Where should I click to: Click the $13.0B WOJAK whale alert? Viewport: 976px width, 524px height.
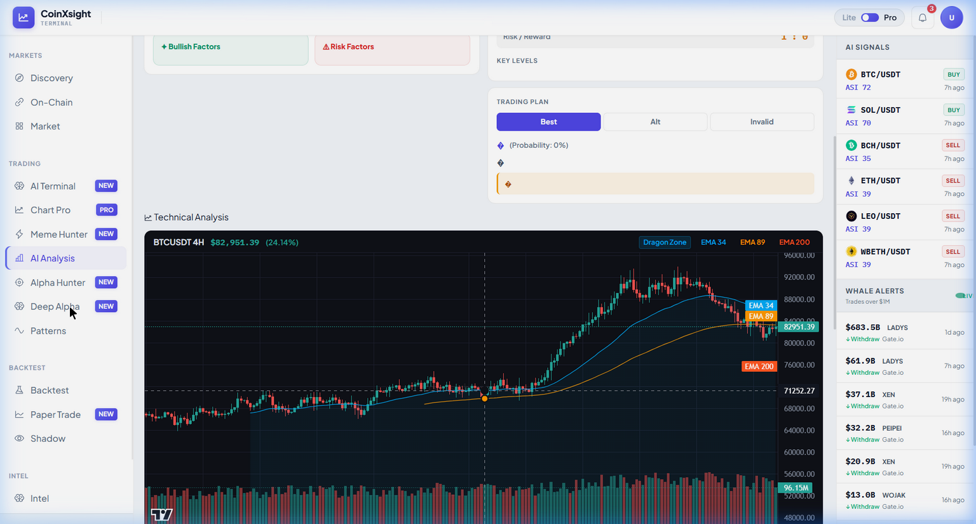[x=905, y=500]
